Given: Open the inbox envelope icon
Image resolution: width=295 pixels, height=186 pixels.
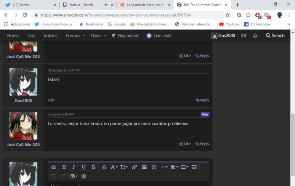Looking at the screenshot, I should pos(244,35).
